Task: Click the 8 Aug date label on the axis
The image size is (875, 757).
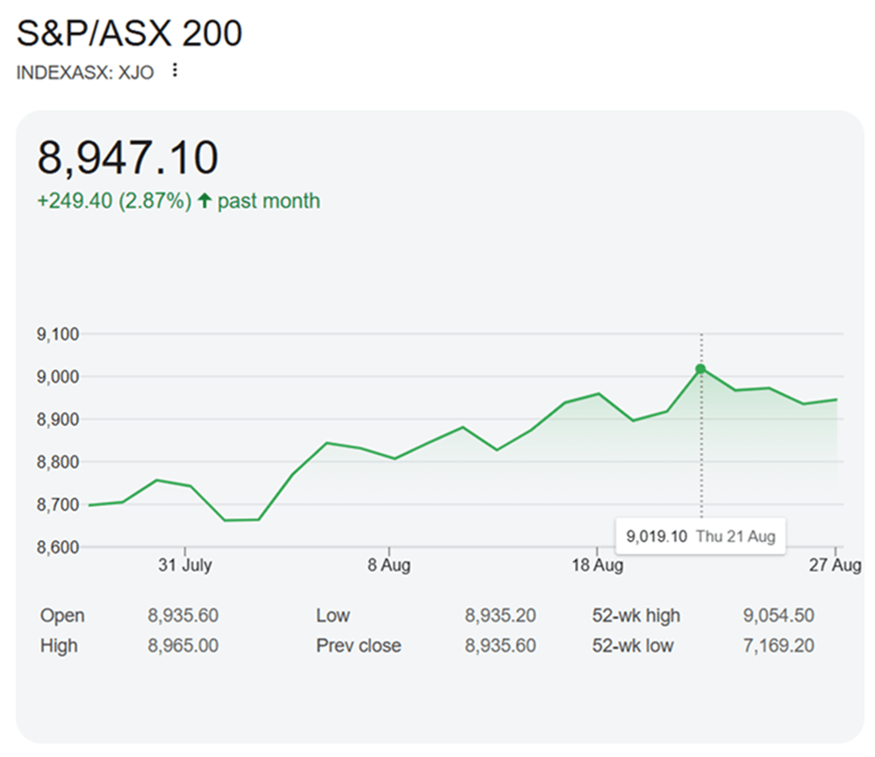Action: tap(389, 564)
